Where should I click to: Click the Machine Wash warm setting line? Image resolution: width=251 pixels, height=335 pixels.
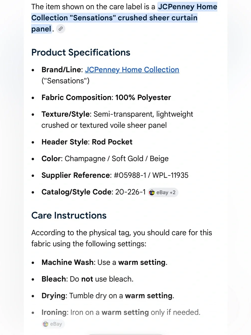click(104, 262)
